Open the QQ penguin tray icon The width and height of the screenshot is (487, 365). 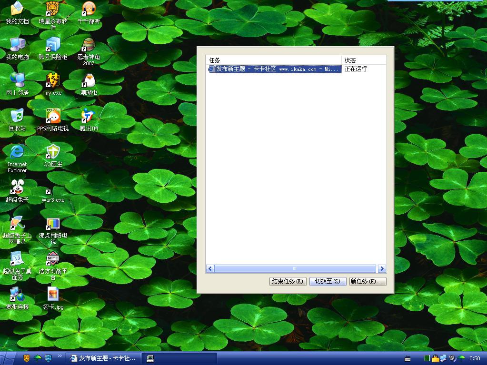pos(436,358)
